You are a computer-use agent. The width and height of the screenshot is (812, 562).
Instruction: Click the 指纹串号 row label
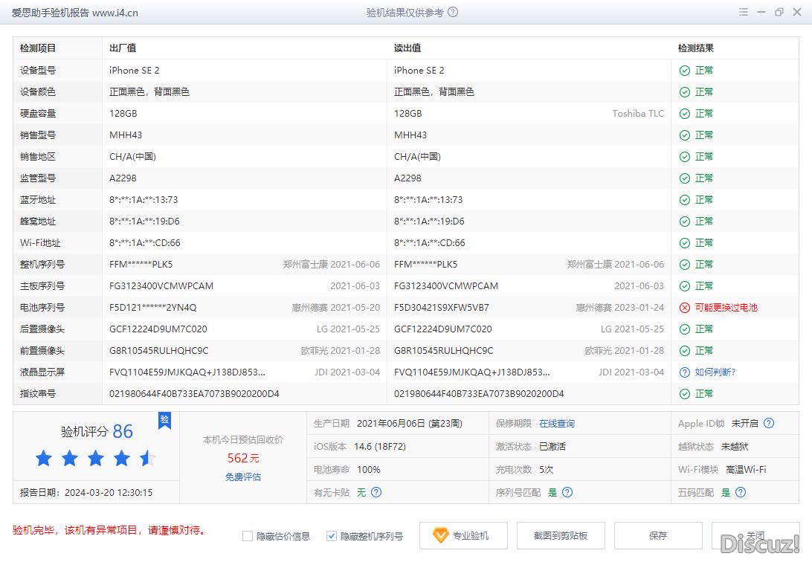tap(38, 394)
